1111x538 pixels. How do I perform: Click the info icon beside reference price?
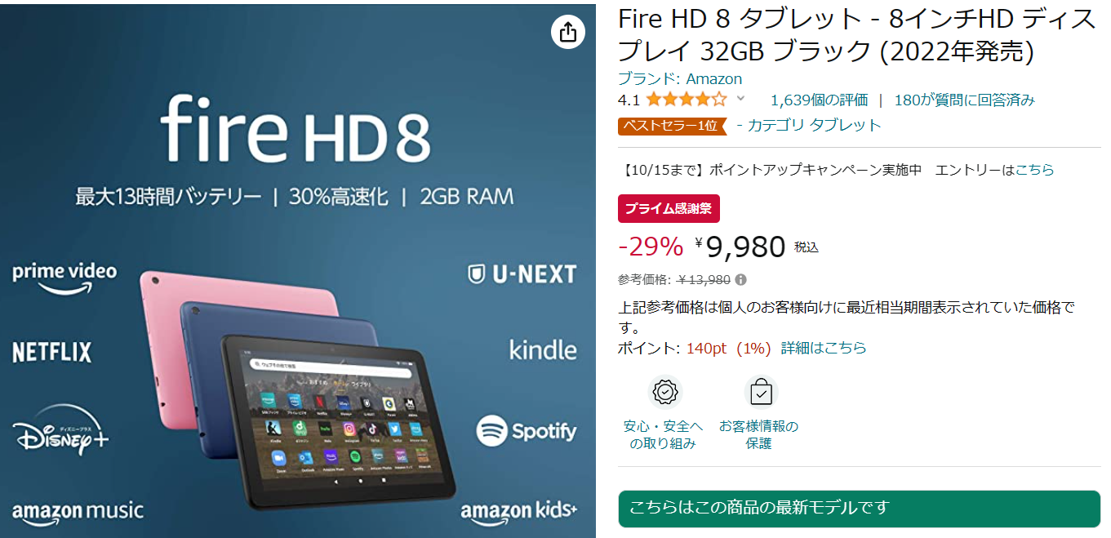(x=740, y=280)
